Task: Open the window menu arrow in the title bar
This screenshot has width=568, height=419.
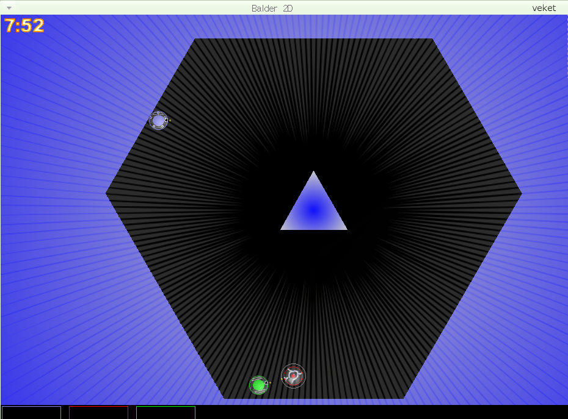Action: coord(9,8)
